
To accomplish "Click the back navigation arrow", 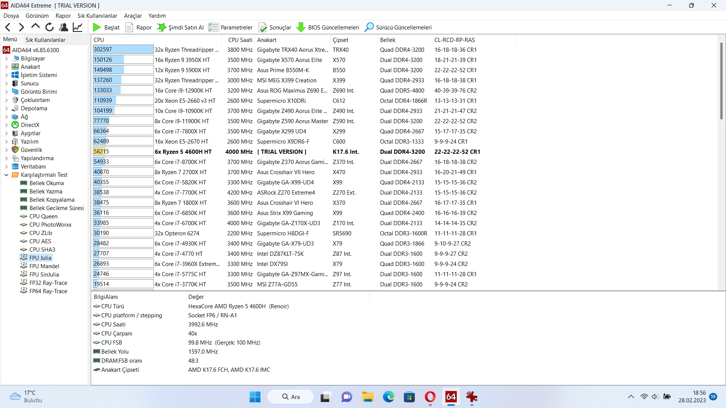I will (8, 27).
